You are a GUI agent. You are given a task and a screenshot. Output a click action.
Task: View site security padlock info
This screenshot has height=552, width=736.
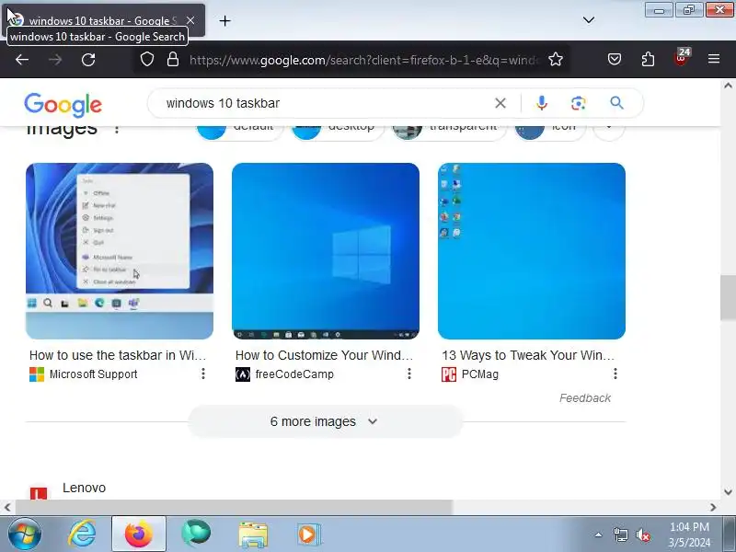[173, 60]
